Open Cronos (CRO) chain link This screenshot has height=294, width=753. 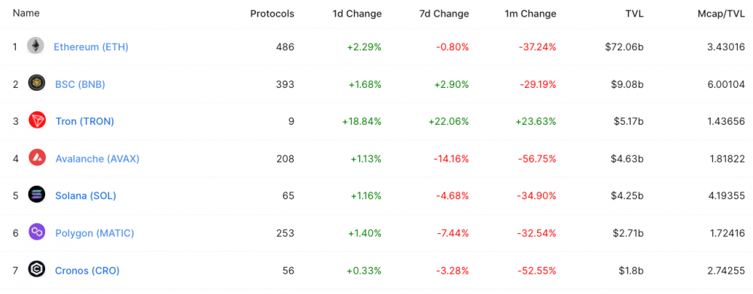click(87, 271)
